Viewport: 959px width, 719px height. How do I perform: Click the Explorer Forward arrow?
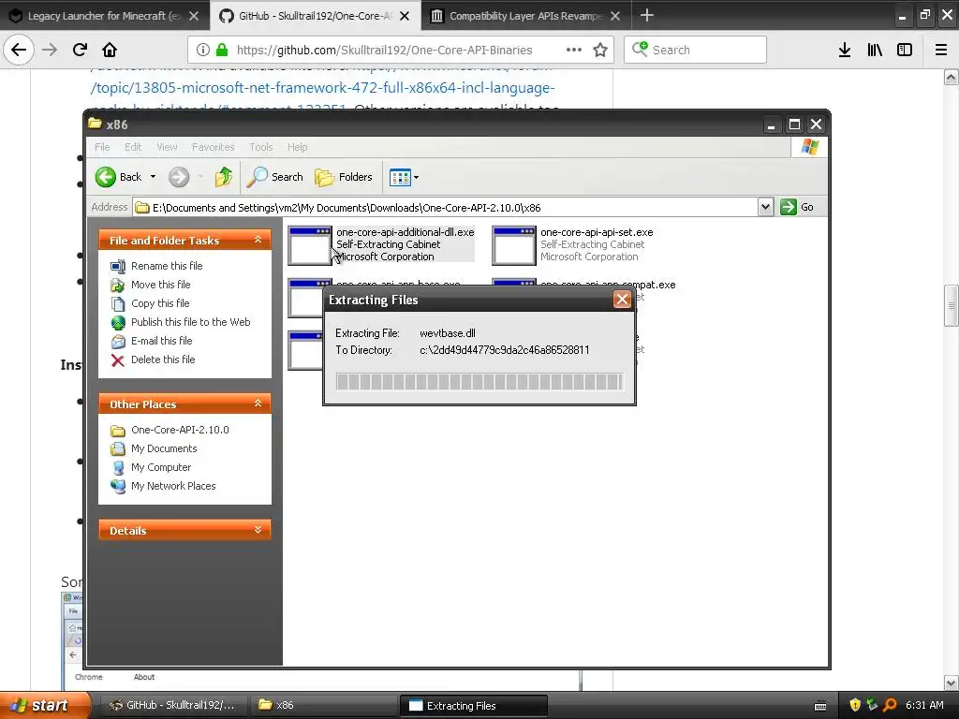(179, 177)
